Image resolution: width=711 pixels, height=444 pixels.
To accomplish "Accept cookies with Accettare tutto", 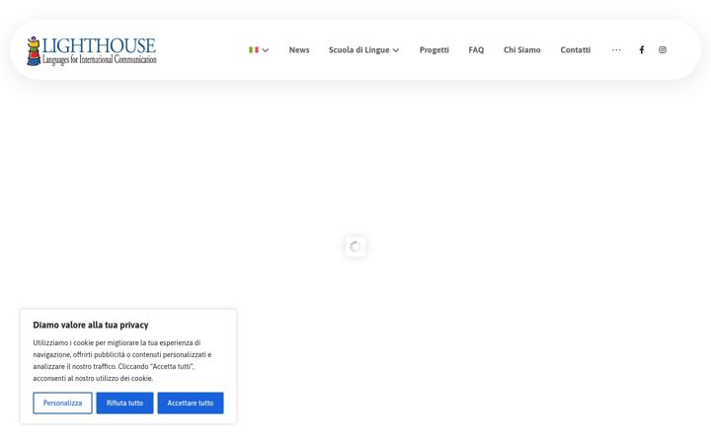I will [191, 403].
